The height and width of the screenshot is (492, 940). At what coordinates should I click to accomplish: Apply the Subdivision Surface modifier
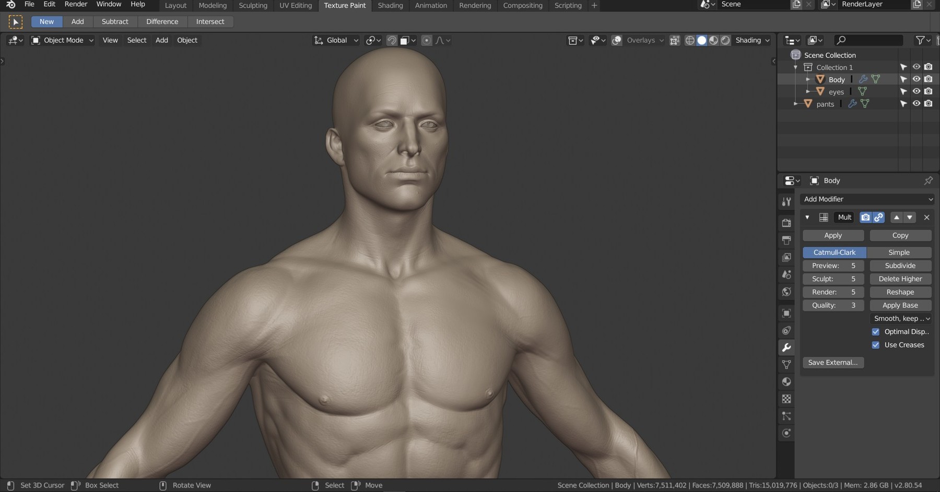point(832,235)
